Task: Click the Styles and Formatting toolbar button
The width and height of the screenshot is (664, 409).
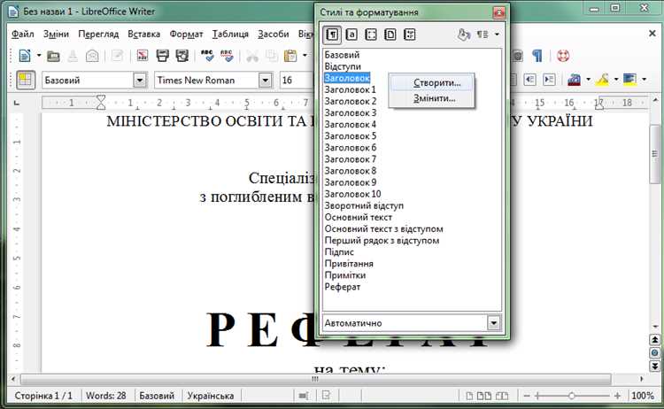Action: 26,80
